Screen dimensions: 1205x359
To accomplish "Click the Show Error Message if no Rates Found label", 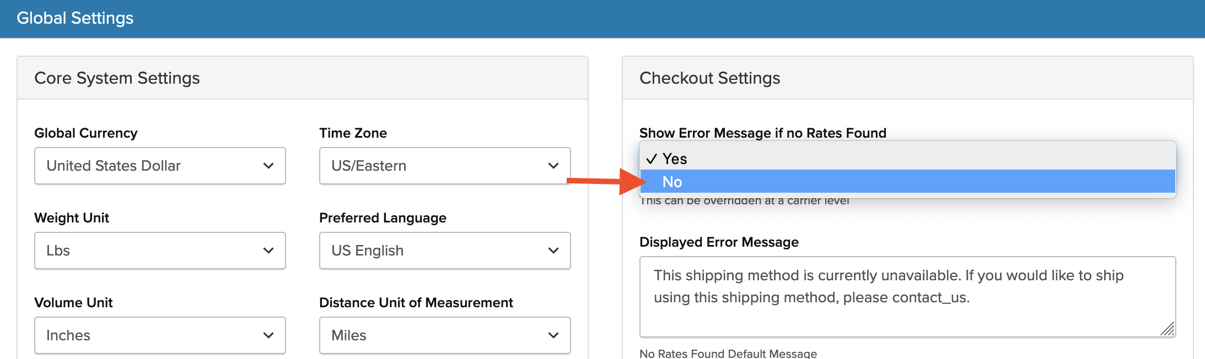I will click(x=762, y=133).
